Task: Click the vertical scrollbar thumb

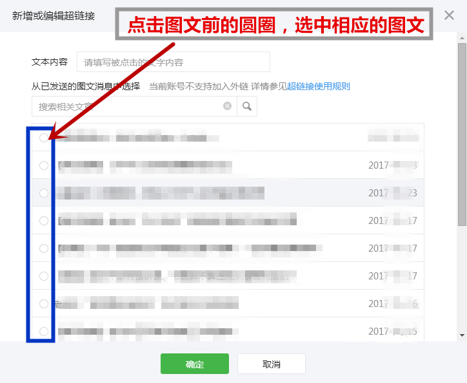Action: click(x=462, y=135)
